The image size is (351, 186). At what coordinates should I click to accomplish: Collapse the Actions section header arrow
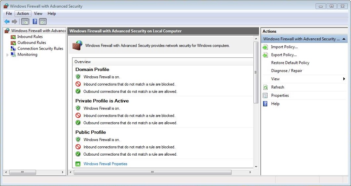pyautogui.click(x=344, y=39)
